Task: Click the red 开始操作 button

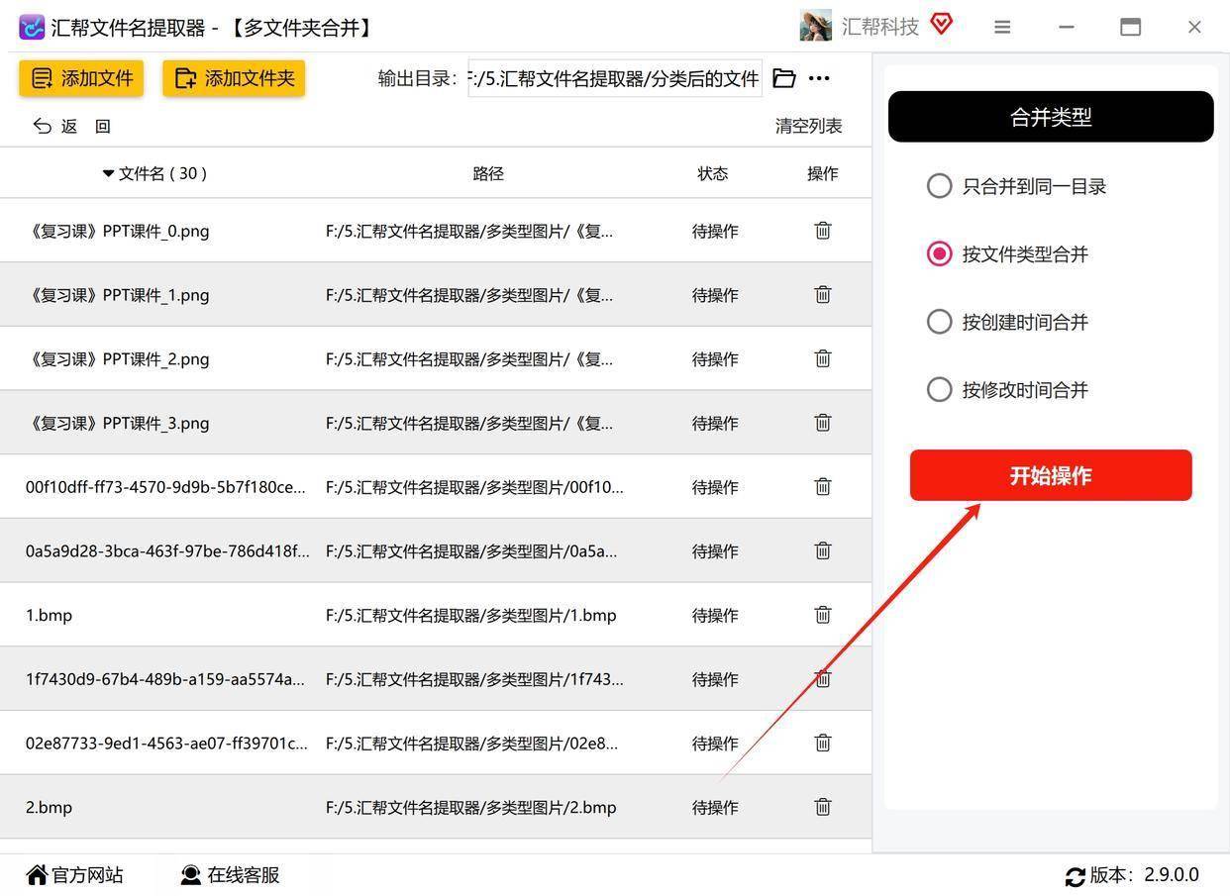Action: pos(1051,475)
